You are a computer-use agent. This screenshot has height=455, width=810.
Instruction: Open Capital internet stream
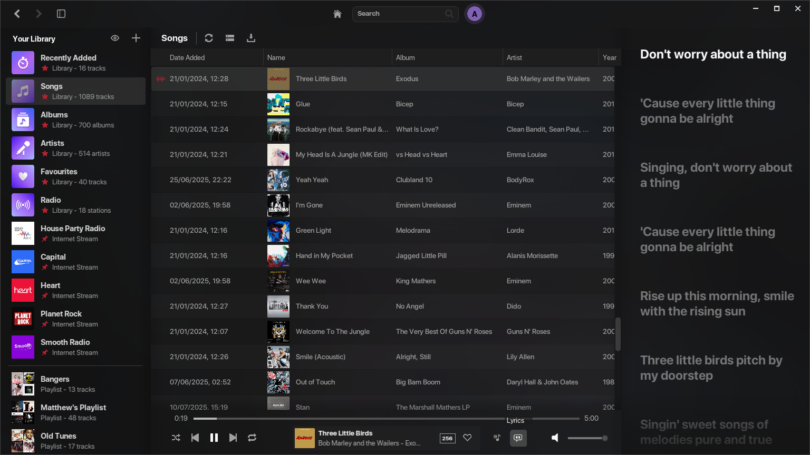(x=76, y=262)
